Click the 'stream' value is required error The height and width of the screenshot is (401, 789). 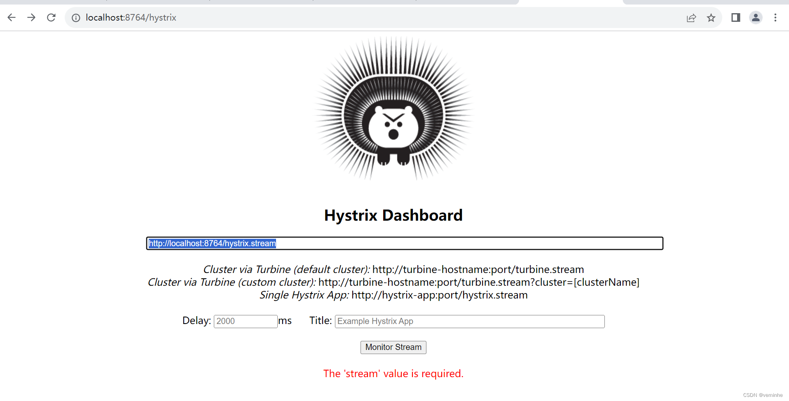[x=393, y=373]
